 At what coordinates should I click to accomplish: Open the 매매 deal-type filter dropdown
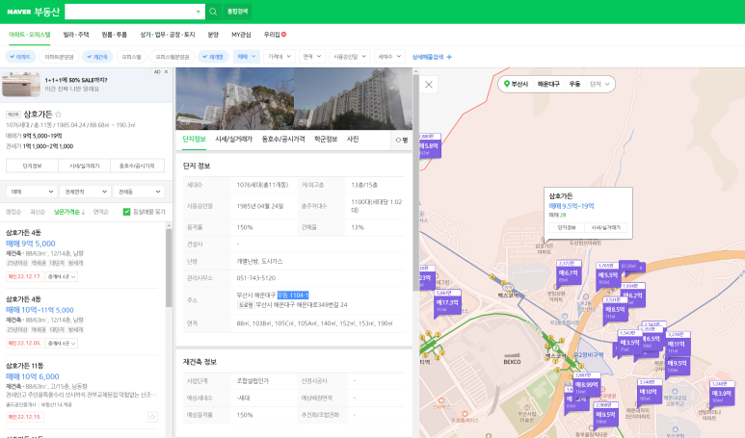[247, 57]
